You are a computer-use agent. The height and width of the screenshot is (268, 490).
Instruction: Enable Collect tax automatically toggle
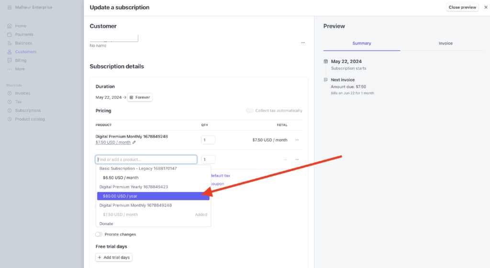[249, 110]
